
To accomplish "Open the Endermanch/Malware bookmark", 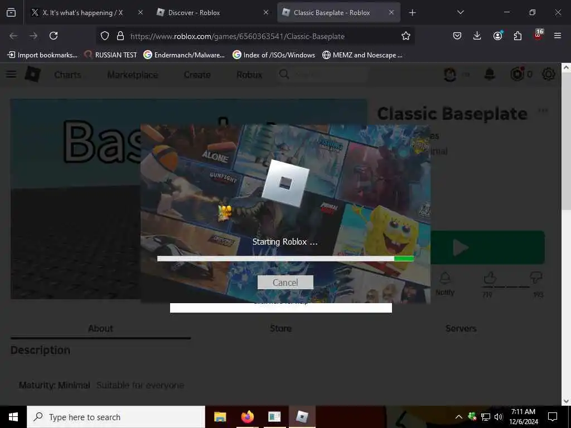I will pyautogui.click(x=184, y=55).
